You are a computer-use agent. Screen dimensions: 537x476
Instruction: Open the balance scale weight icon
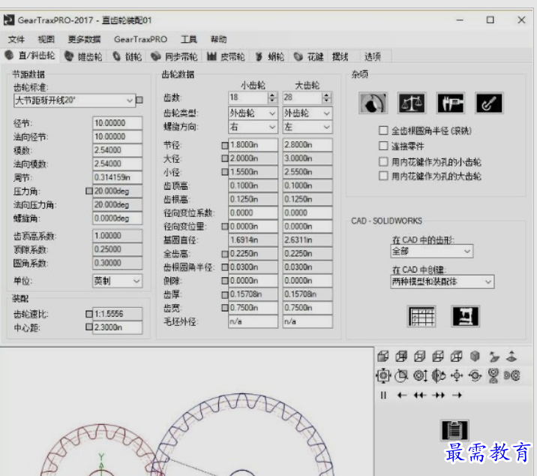412,103
